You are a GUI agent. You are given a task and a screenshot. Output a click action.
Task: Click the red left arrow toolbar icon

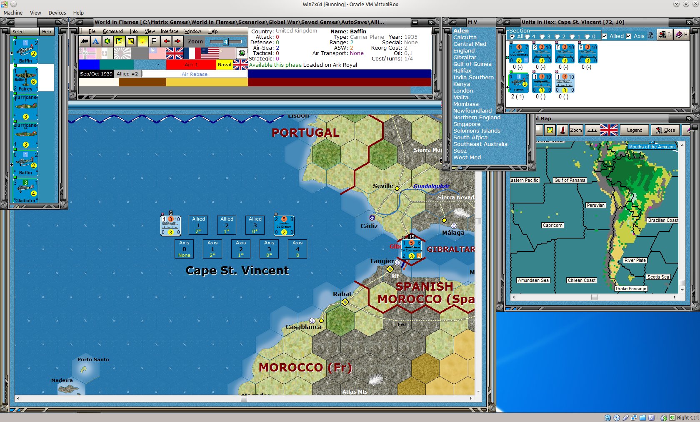tap(166, 41)
